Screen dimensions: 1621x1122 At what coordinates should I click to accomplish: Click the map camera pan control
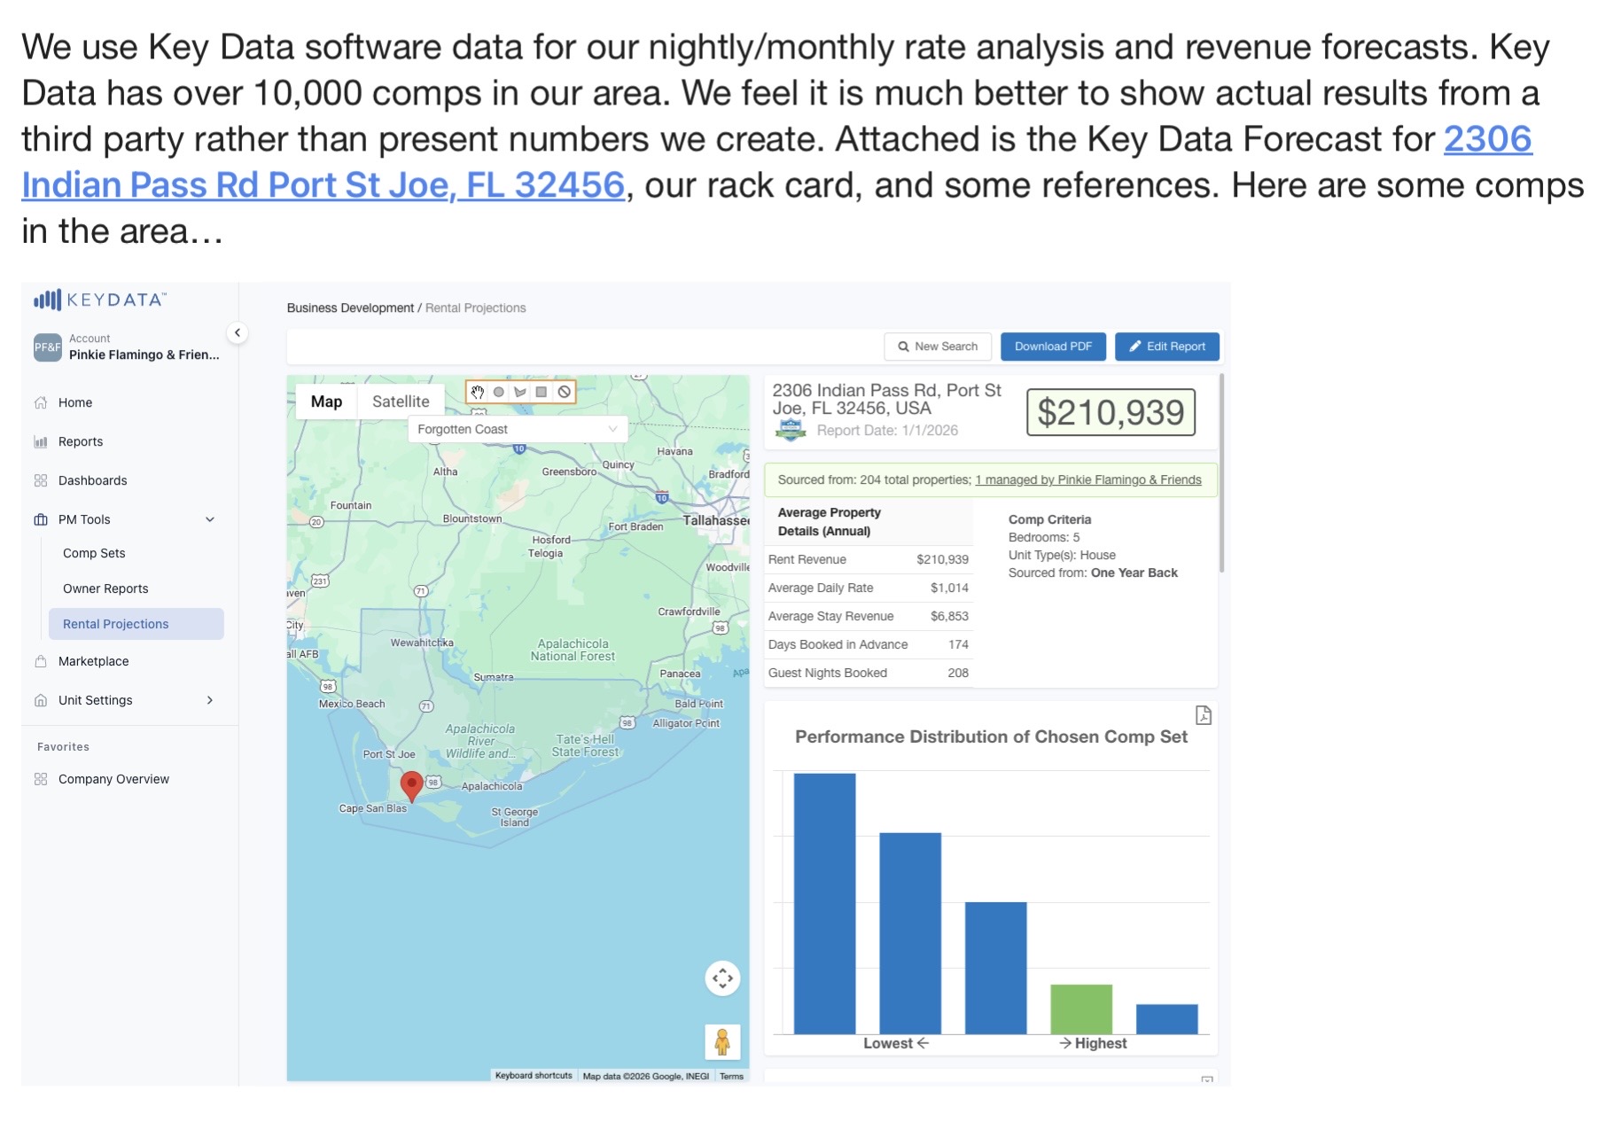(722, 978)
